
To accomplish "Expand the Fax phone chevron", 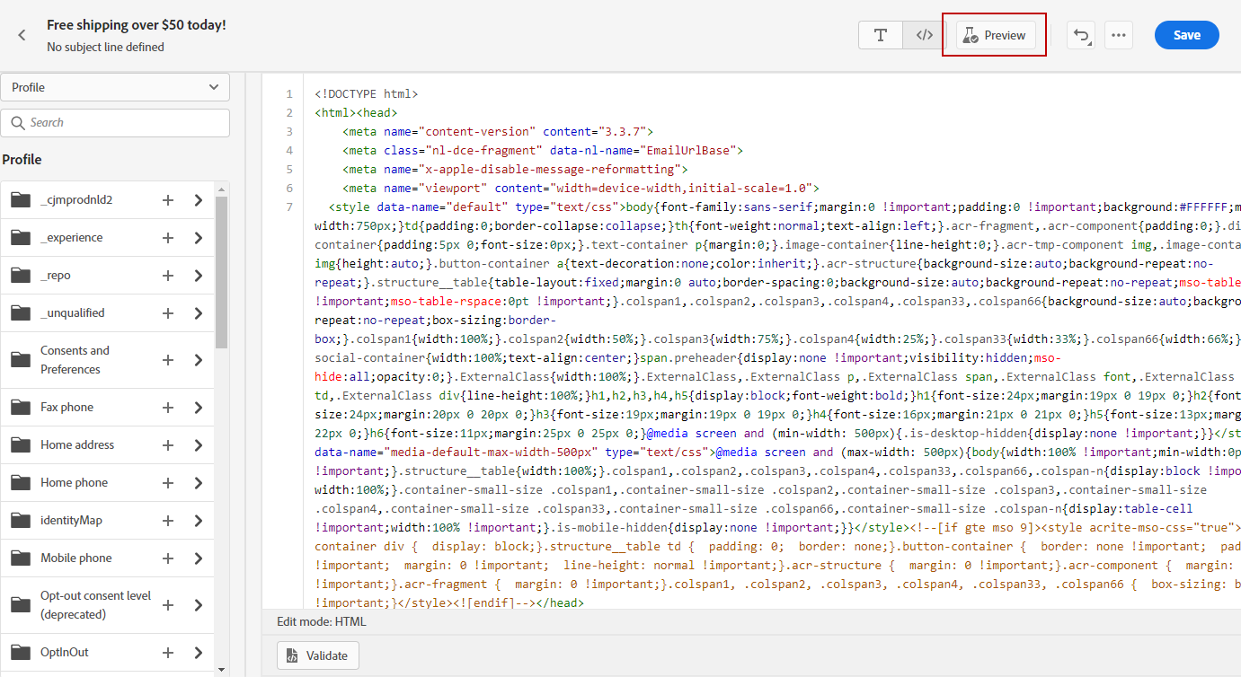I will pos(199,408).
